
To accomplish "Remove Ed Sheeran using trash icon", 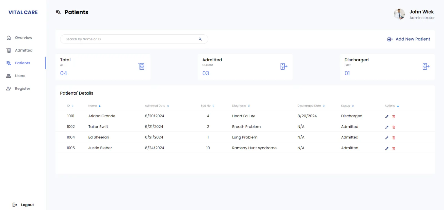I will [x=393, y=138].
